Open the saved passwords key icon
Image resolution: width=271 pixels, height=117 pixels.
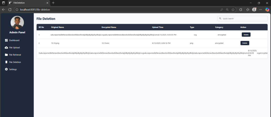tap(222, 10)
